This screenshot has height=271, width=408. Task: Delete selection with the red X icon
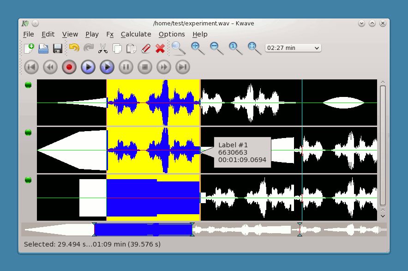click(160, 48)
